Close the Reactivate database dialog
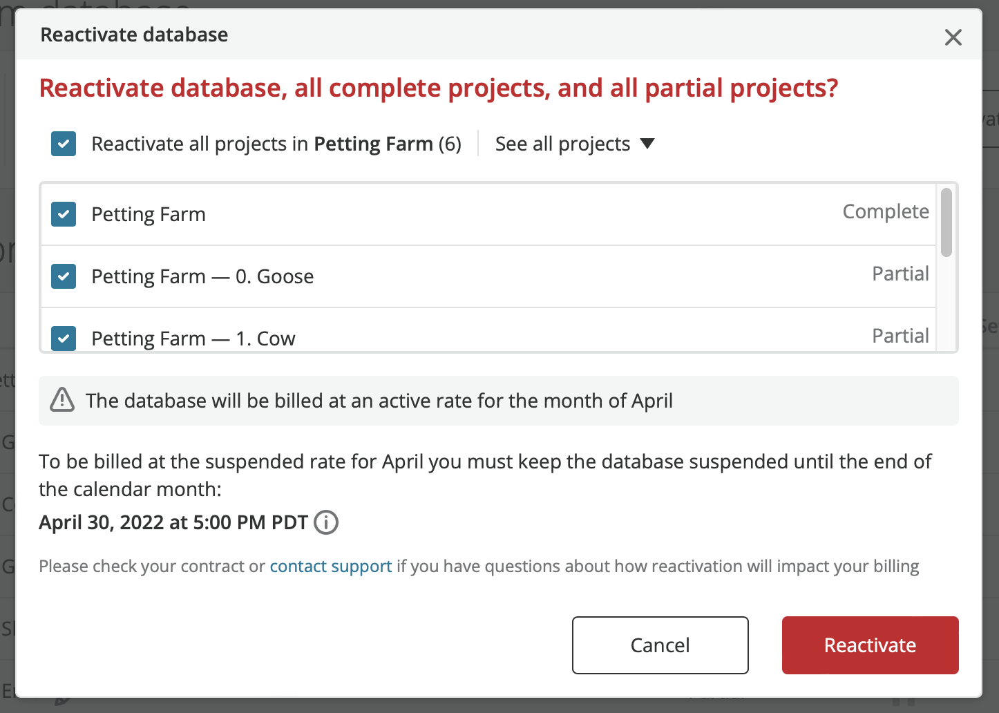Screen dimensions: 999x713 [953, 37]
